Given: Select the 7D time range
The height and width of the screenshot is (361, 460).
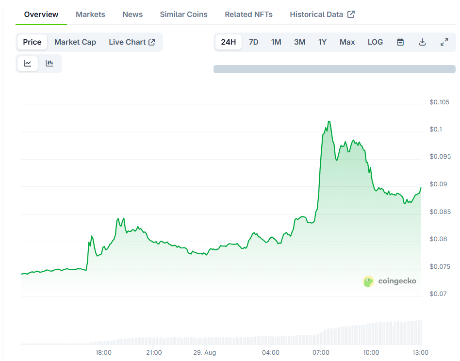Looking at the screenshot, I should pos(253,42).
